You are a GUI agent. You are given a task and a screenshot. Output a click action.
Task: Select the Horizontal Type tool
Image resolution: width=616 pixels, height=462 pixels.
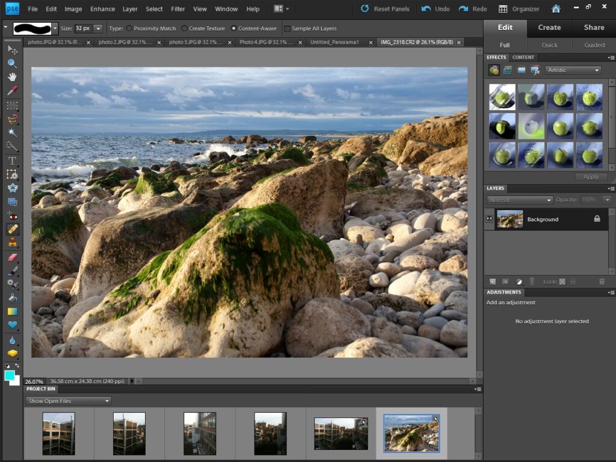(x=12, y=161)
